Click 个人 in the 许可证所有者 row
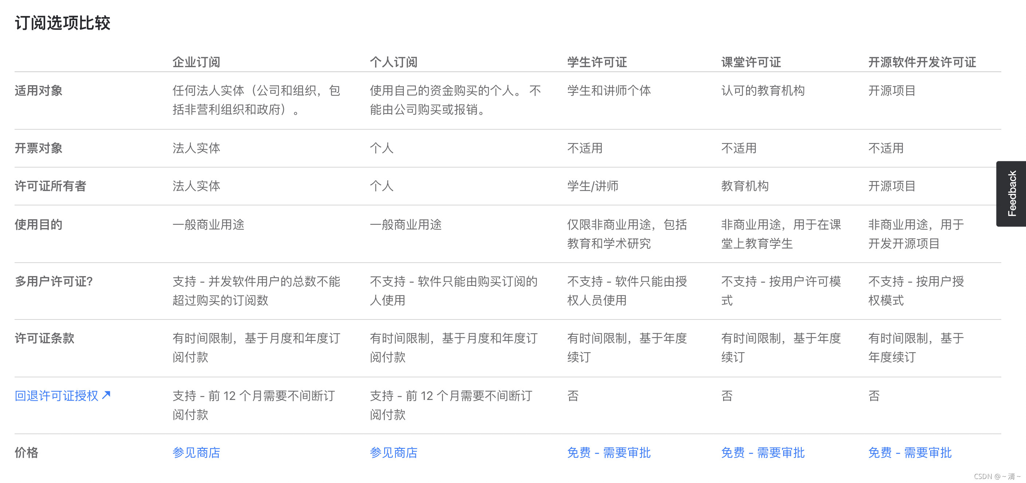Image resolution: width=1026 pixels, height=483 pixels. (x=382, y=186)
